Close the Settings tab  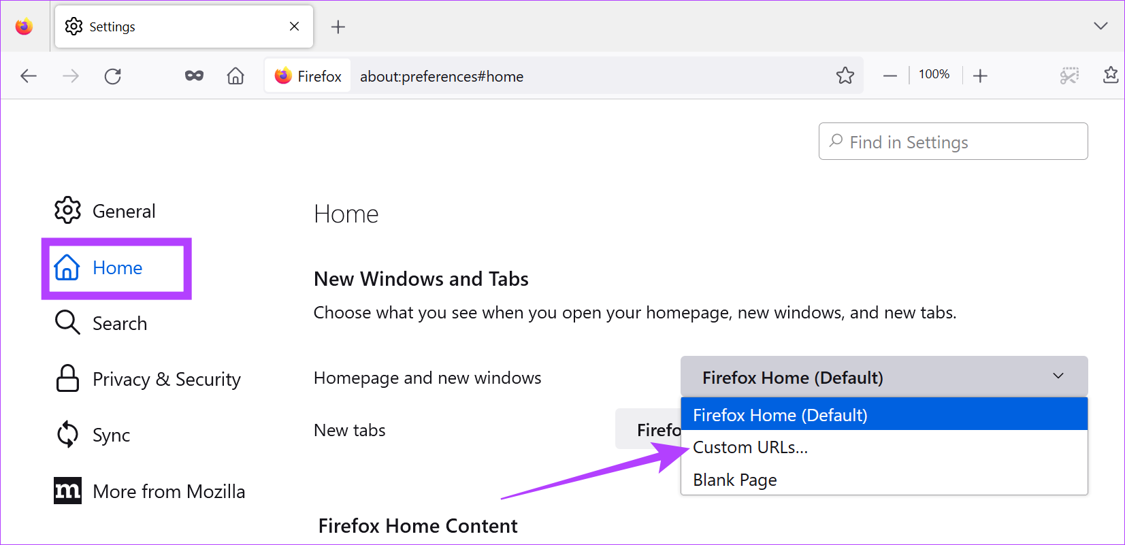tap(294, 27)
